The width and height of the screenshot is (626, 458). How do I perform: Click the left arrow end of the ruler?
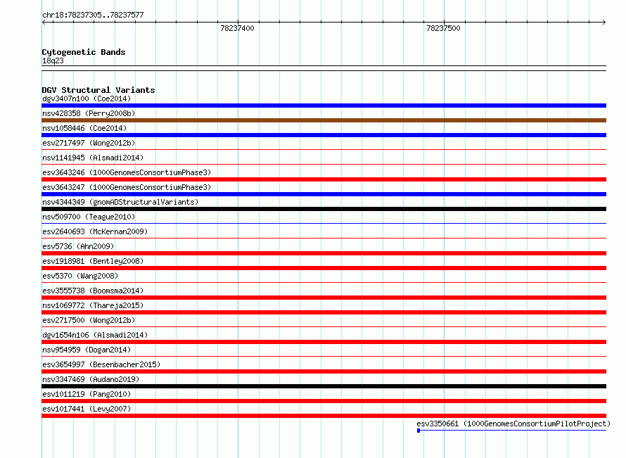pyautogui.click(x=44, y=22)
